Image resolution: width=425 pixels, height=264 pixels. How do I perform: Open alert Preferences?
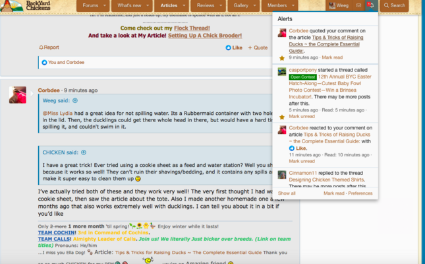tap(360, 193)
